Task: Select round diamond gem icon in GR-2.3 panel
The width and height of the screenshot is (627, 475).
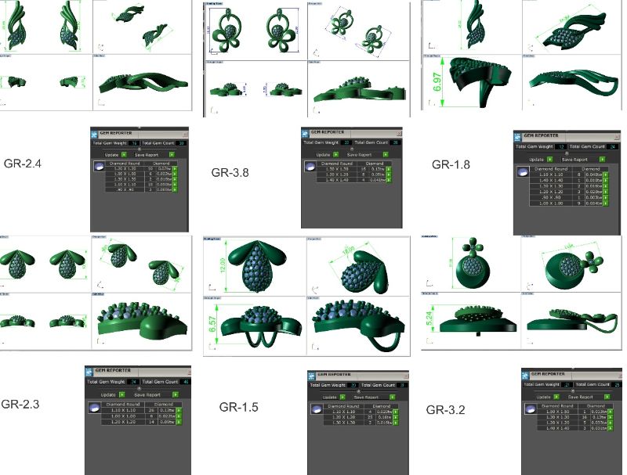Action: coord(94,408)
